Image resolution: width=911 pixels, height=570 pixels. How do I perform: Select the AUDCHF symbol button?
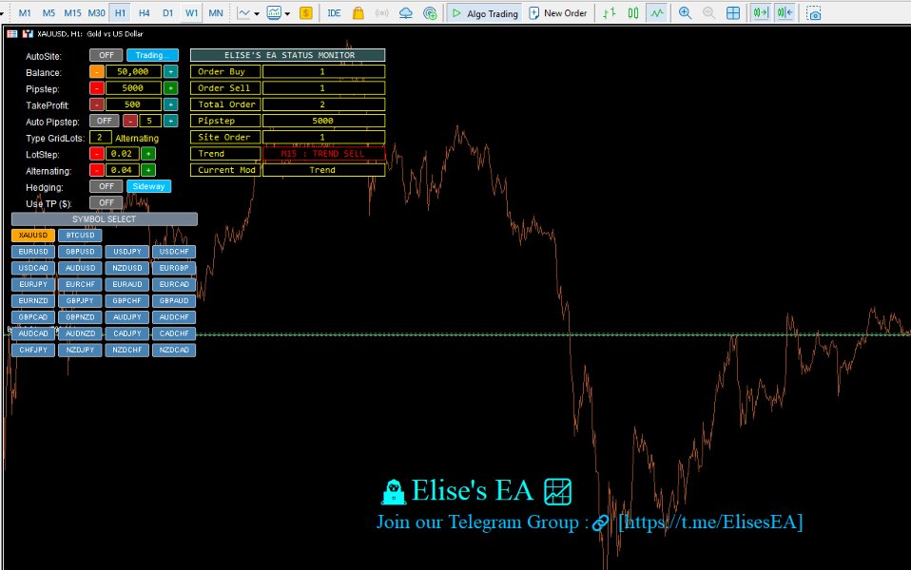point(174,317)
